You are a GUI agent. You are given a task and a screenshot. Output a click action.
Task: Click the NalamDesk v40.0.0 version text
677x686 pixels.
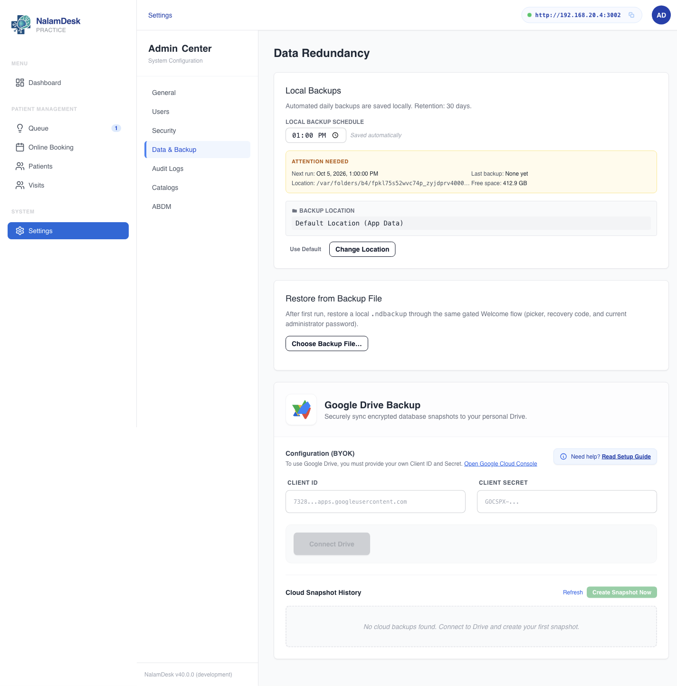pyautogui.click(x=188, y=675)
